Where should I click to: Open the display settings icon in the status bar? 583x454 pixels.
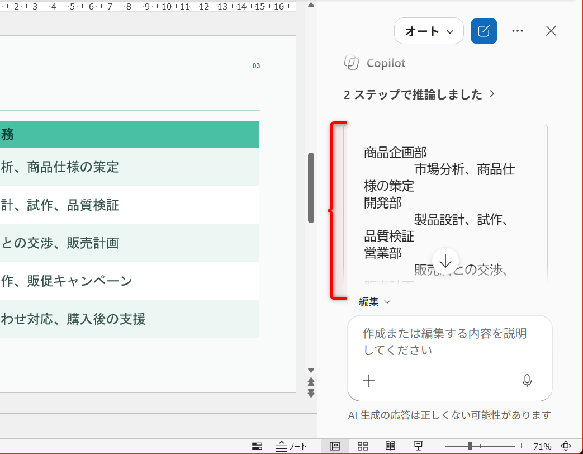(257, 446)
